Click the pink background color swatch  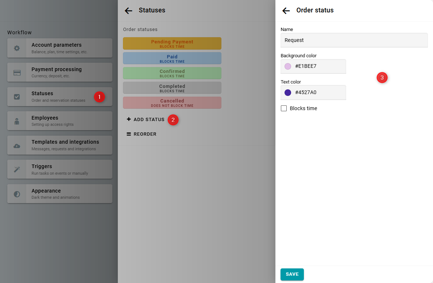pyautogui.click(x=288, y=66)
